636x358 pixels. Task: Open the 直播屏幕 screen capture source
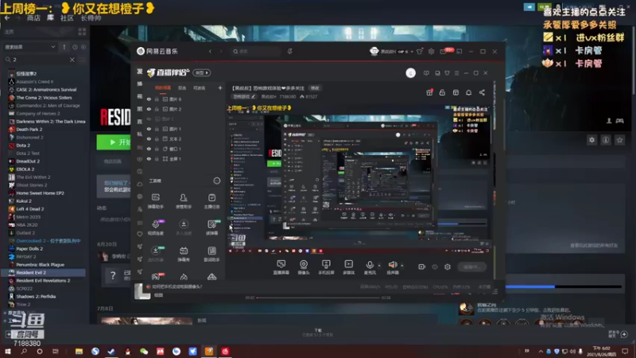click(x=281, y=267)
